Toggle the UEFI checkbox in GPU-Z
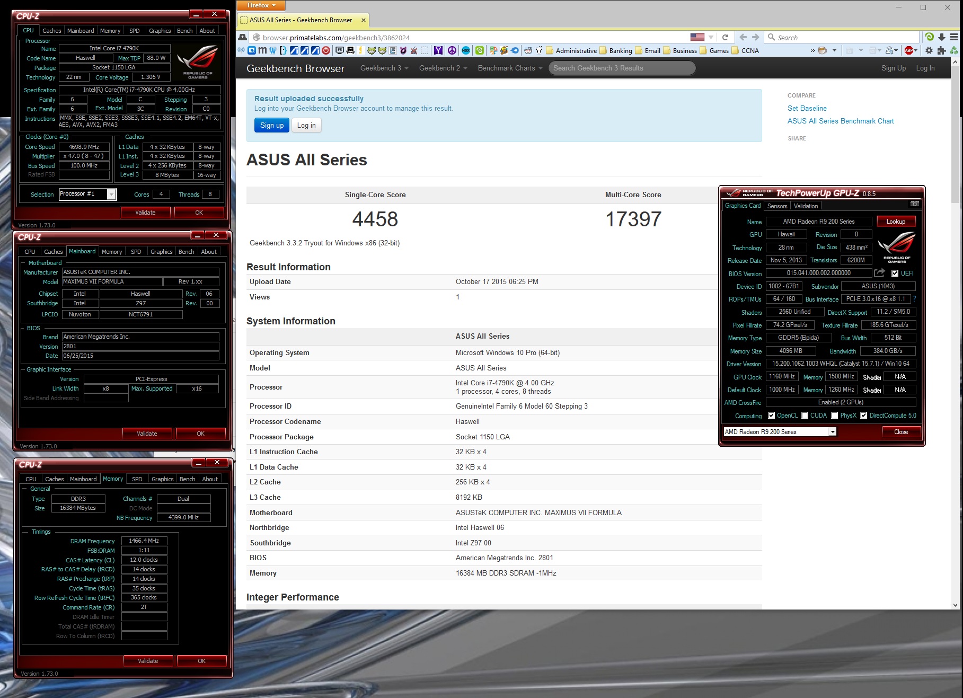This screenshot has height=698, width=963. (x=895, y=273)
